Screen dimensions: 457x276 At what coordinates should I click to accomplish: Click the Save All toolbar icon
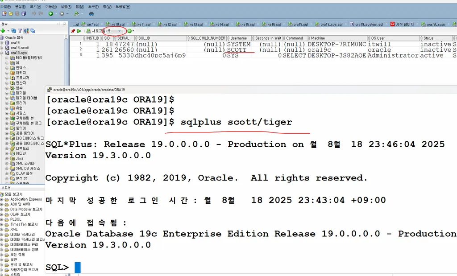coord(24,13)
